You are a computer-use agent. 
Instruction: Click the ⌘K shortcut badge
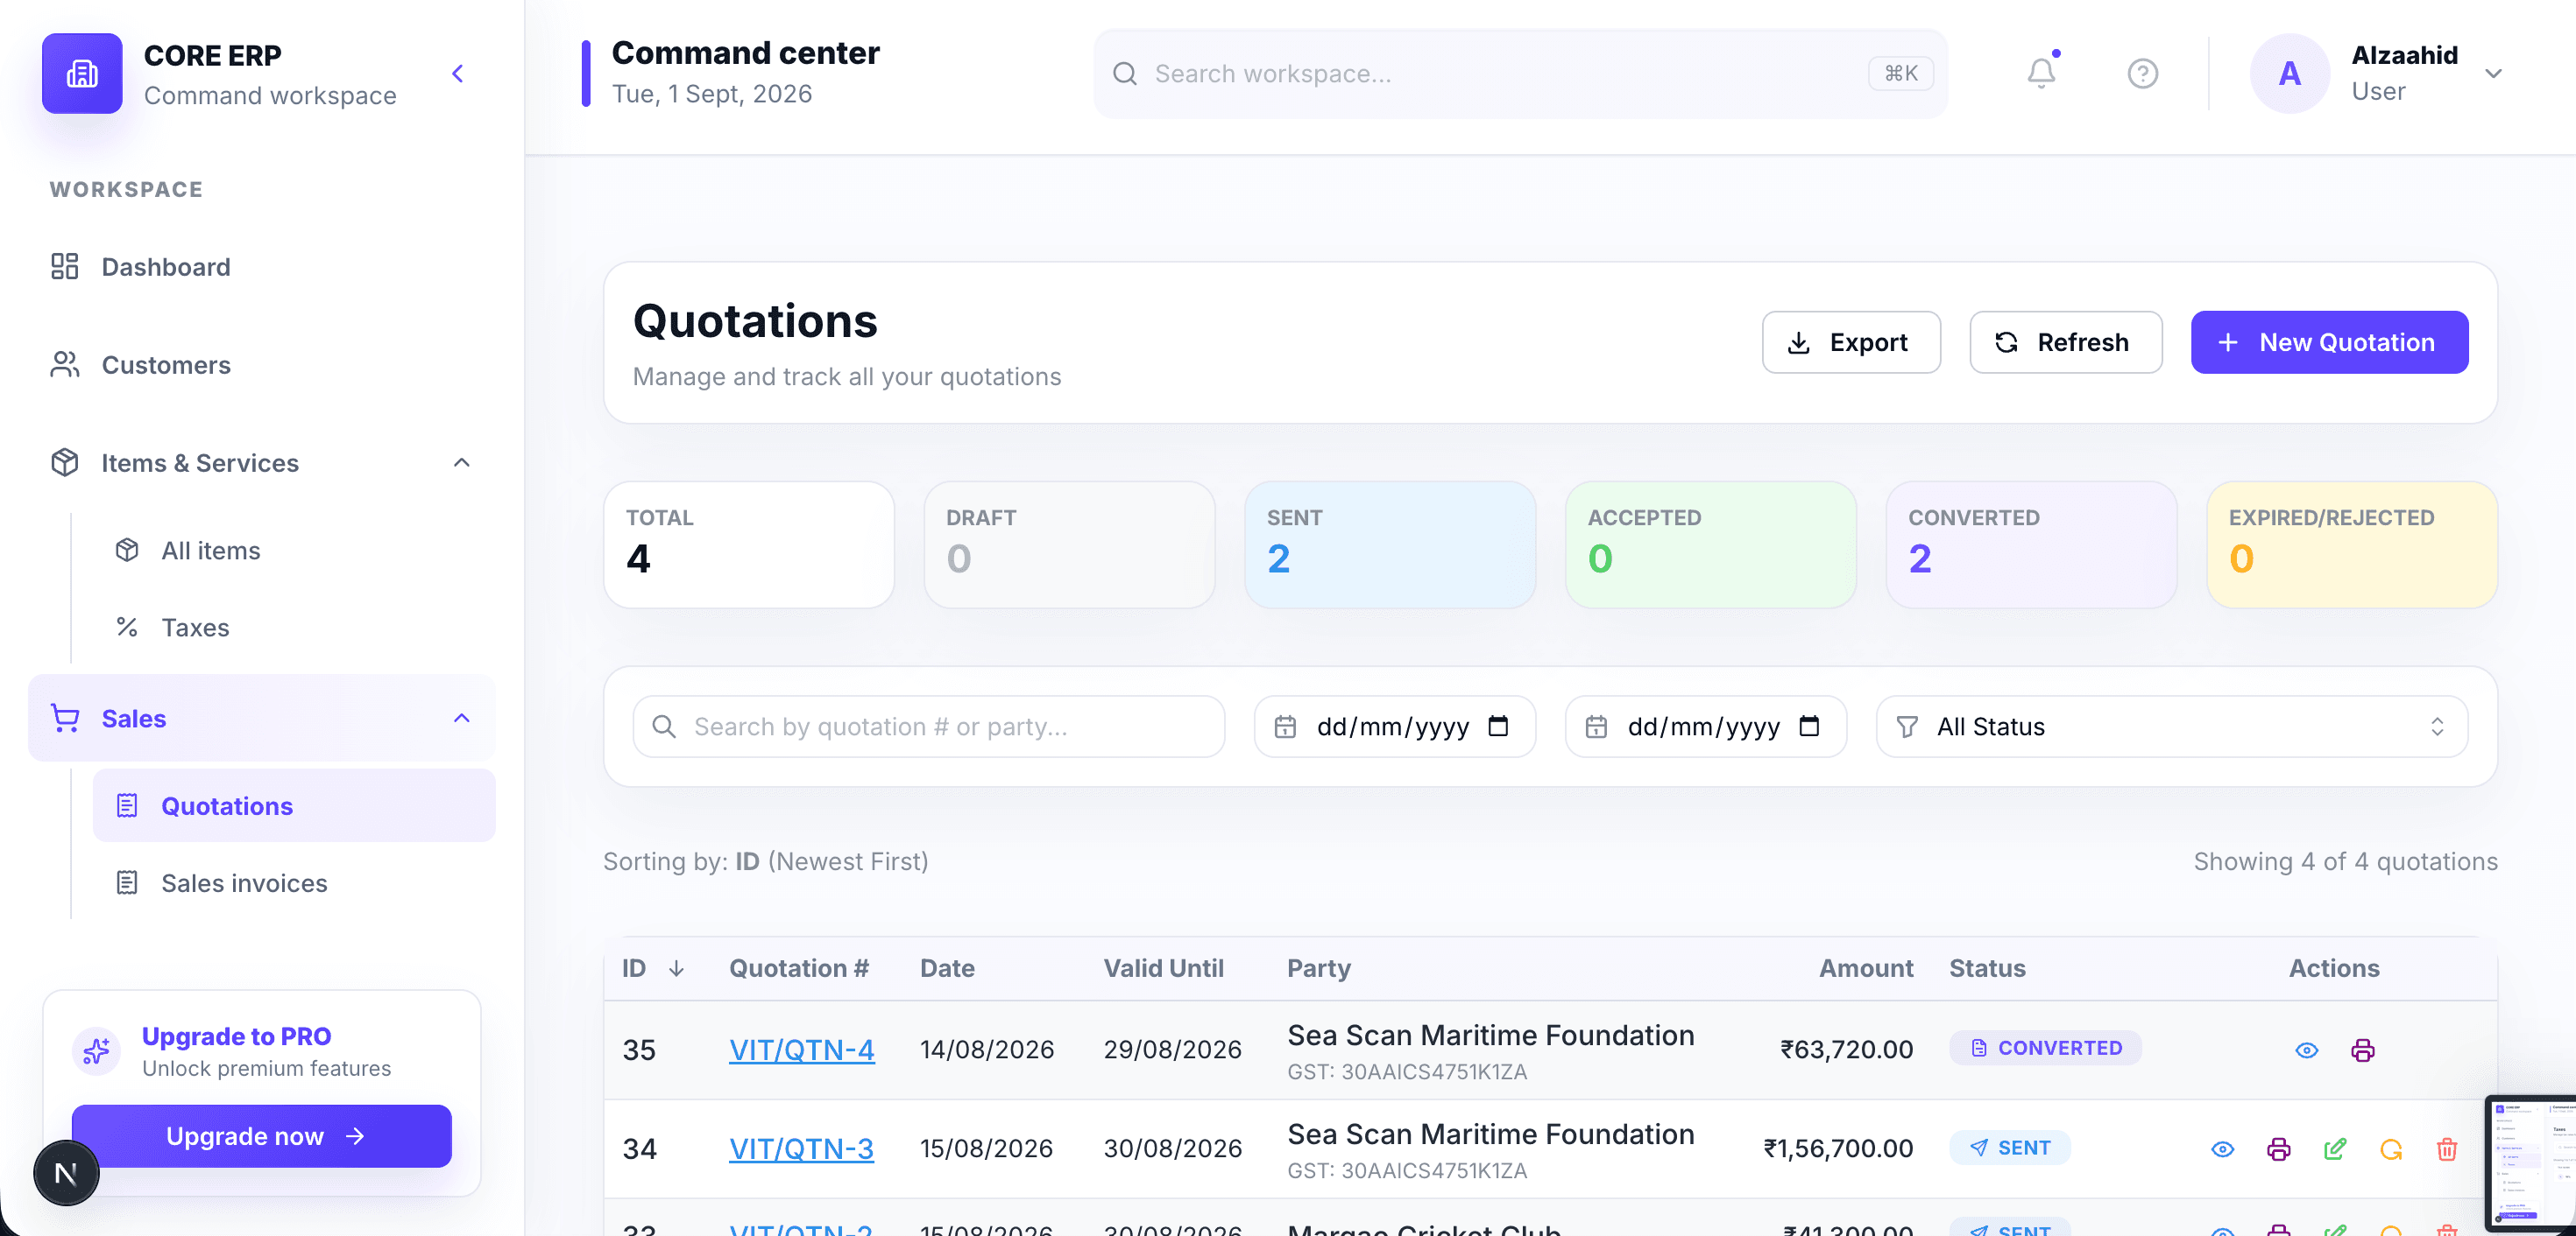tap(1901, 73)
